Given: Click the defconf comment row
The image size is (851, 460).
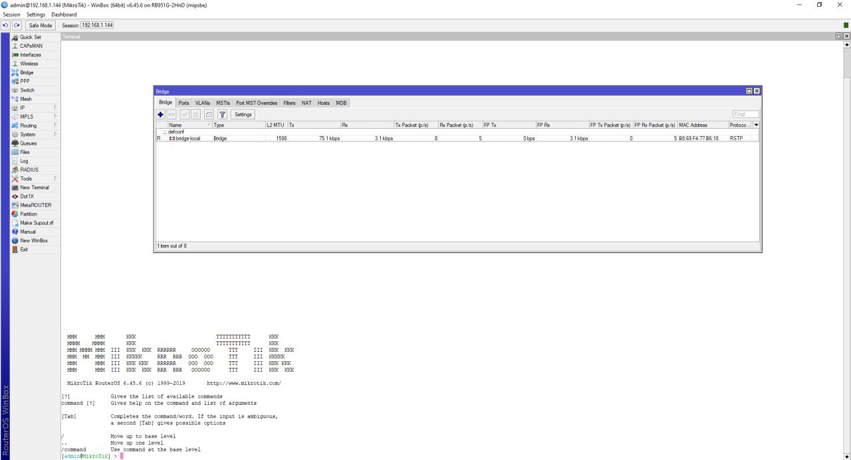Looking at the screenshot, I should point(457,131).
